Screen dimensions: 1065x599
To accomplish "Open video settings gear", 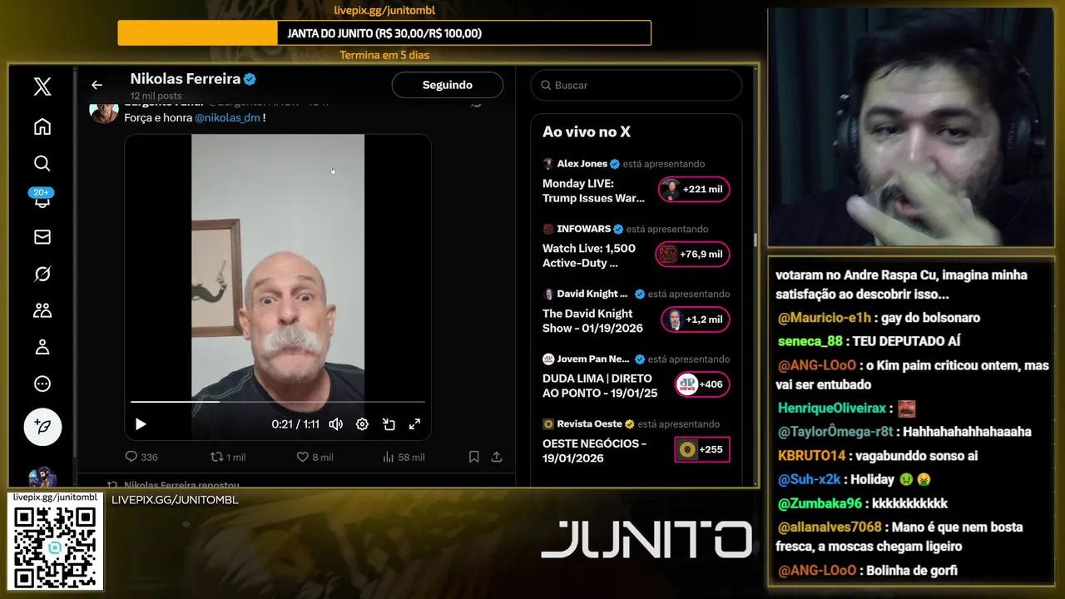I will (362, 424).
